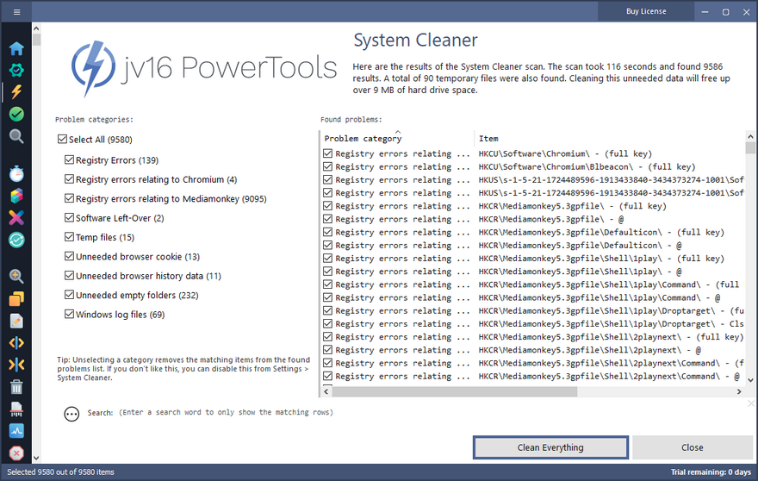Click the red circled X sidebar icon
This screenshot has width=758, height=481.
[16, 453]
